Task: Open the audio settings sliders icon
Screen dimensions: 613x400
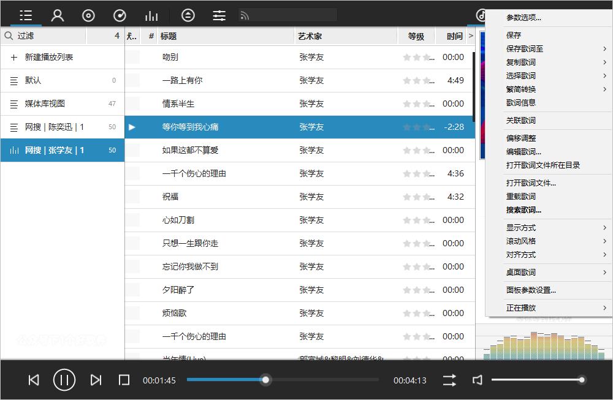Action: click(x=219, y=15)
